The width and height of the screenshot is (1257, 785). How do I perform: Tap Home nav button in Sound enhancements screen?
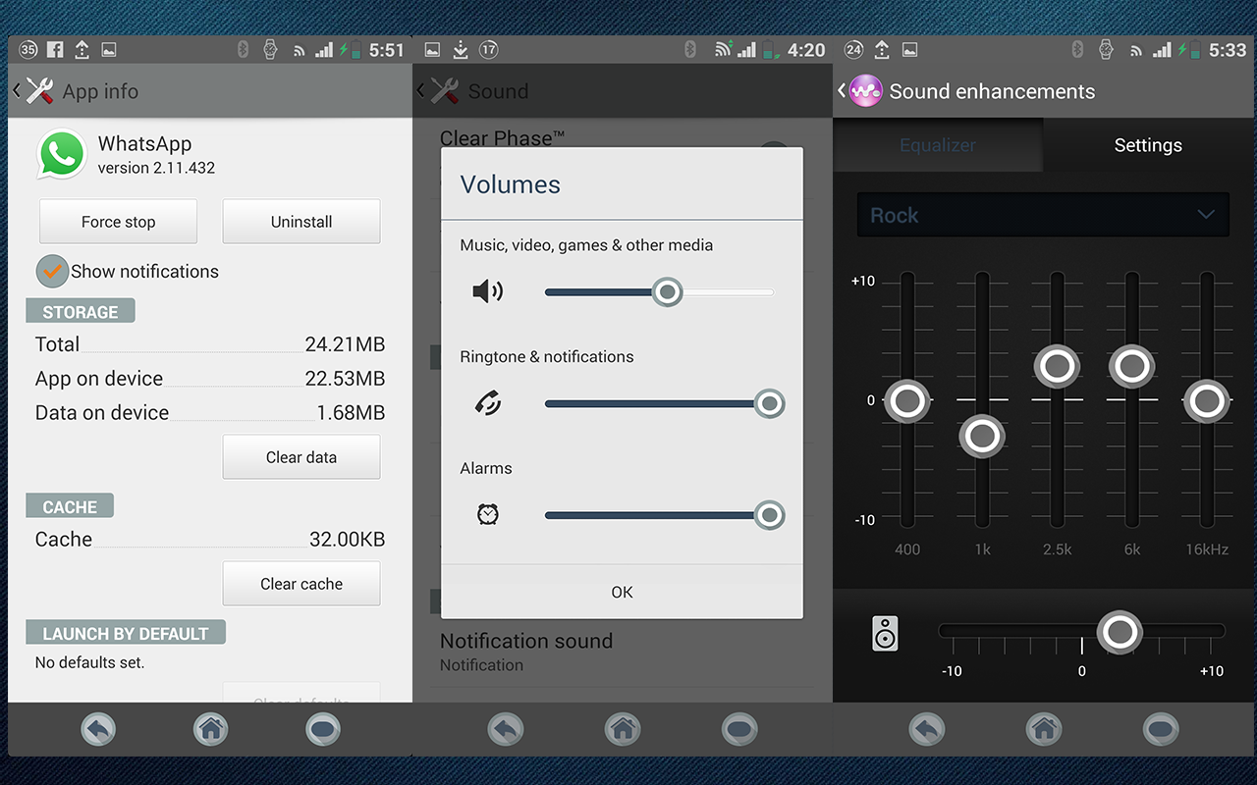tap(1044, 729)
